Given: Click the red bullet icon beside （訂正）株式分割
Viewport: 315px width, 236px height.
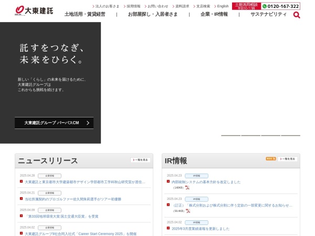Looking at the screenshot, I should click(168, 205).
